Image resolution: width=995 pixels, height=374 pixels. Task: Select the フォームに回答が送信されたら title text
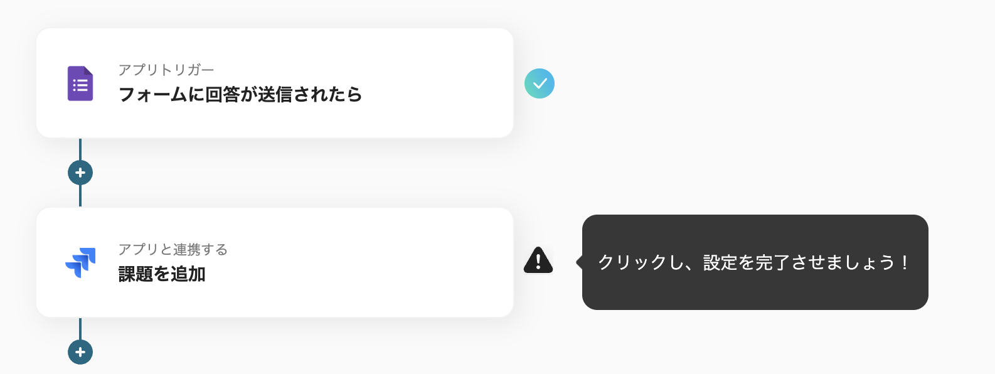coord(240,95)
